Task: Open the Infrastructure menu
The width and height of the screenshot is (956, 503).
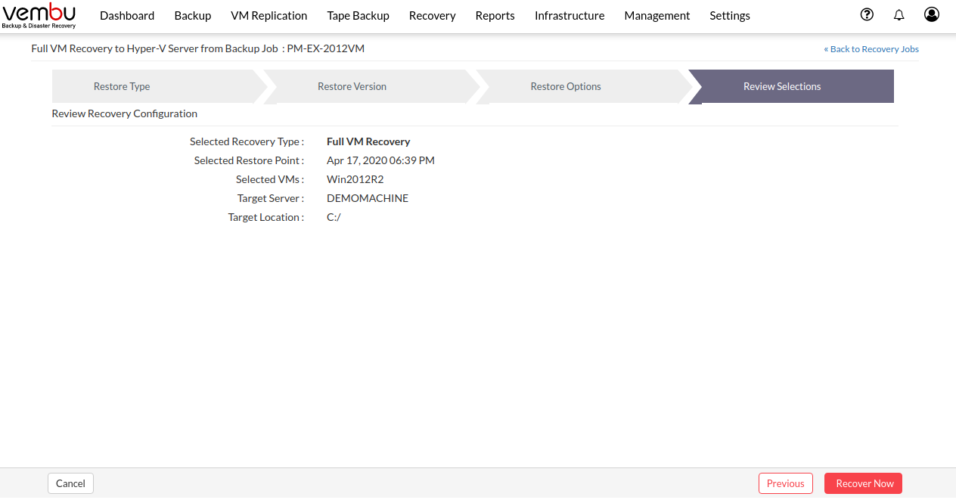Action: pos(570,15)
